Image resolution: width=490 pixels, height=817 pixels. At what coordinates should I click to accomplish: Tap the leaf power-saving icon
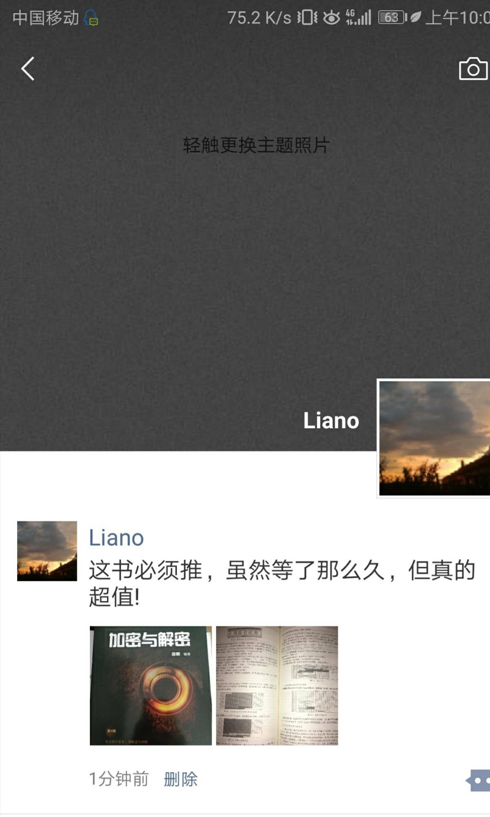(x=416, y=18)
